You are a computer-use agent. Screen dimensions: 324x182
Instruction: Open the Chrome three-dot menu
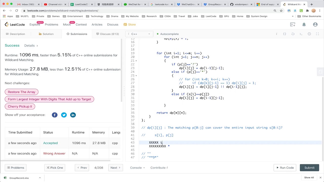pos(320,11)
